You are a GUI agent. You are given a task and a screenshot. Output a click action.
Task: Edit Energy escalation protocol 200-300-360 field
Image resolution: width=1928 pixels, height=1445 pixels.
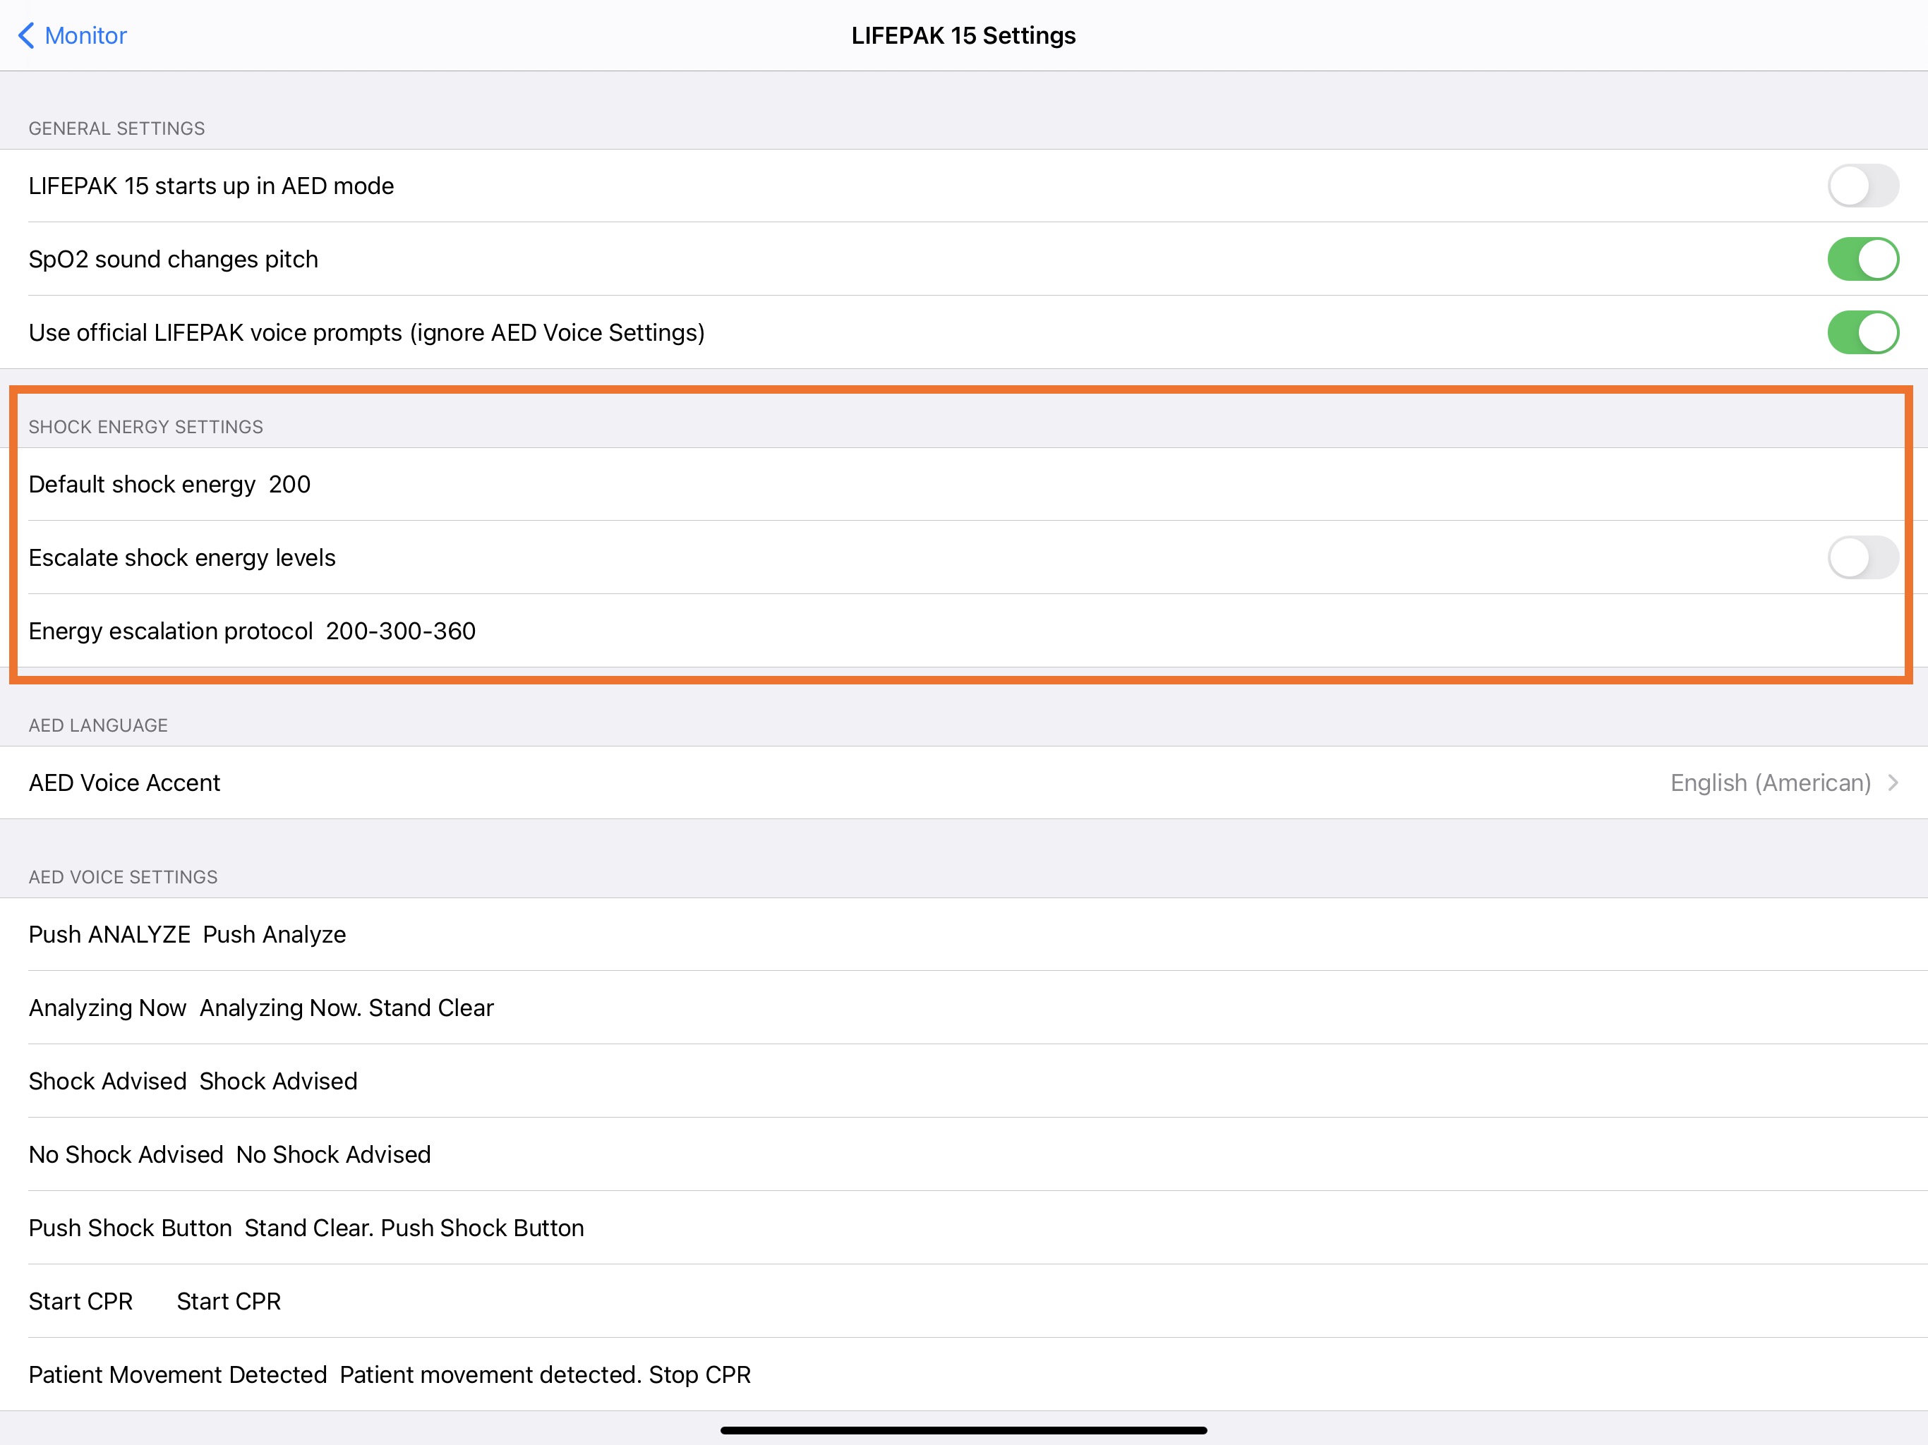pos(401,631)
